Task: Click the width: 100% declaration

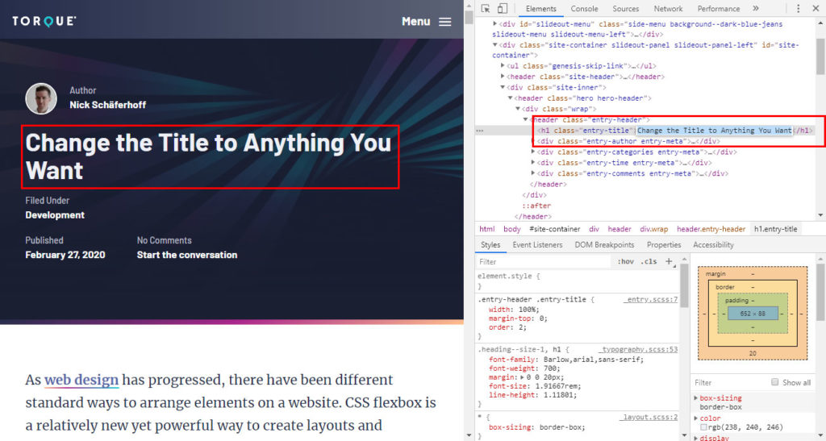Action: coord(514,310)
